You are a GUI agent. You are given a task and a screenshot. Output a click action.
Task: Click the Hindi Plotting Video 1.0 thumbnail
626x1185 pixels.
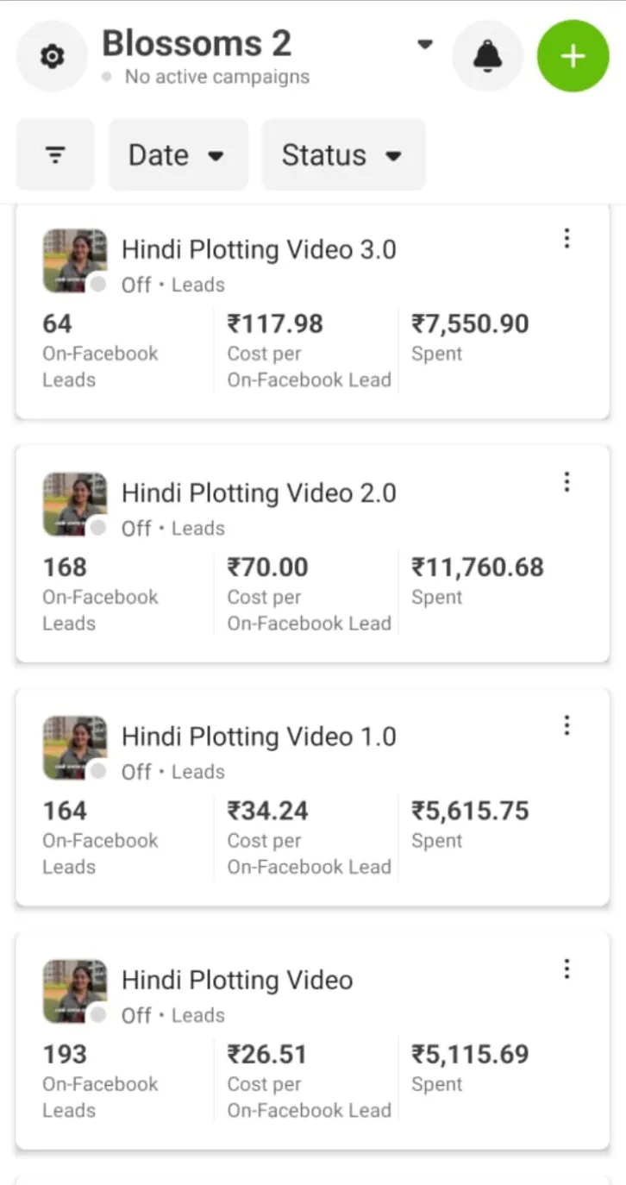click(x=75, y=748)
